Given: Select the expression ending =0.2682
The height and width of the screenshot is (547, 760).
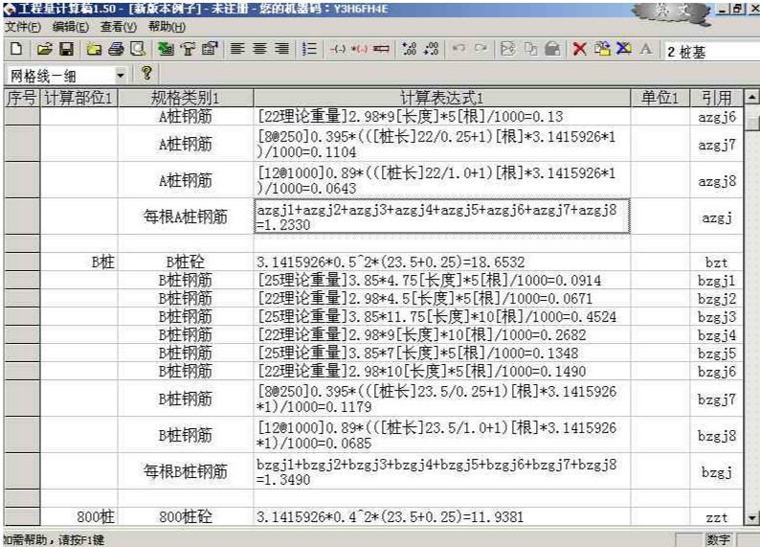Looking at the screenshot, I should 441,334.
